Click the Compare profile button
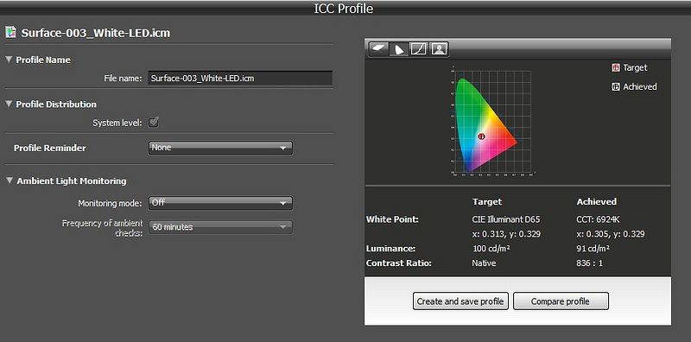Image resolution: width=691 pixels, height=342 pixels. 561,301
